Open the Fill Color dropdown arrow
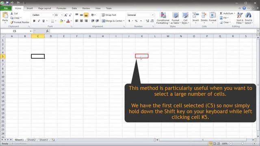The height and width of the screenshot is (146, 260). click(65, 21)
